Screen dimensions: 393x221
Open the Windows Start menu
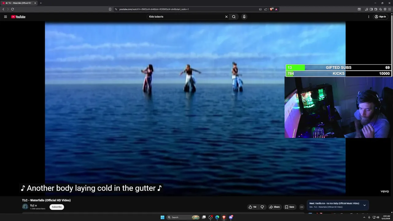[x=162, y=217]
